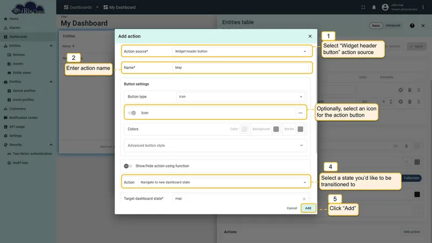Switch Entities table to Basic mode
This screenshot has width=432, height=243.
pos(376,25)
